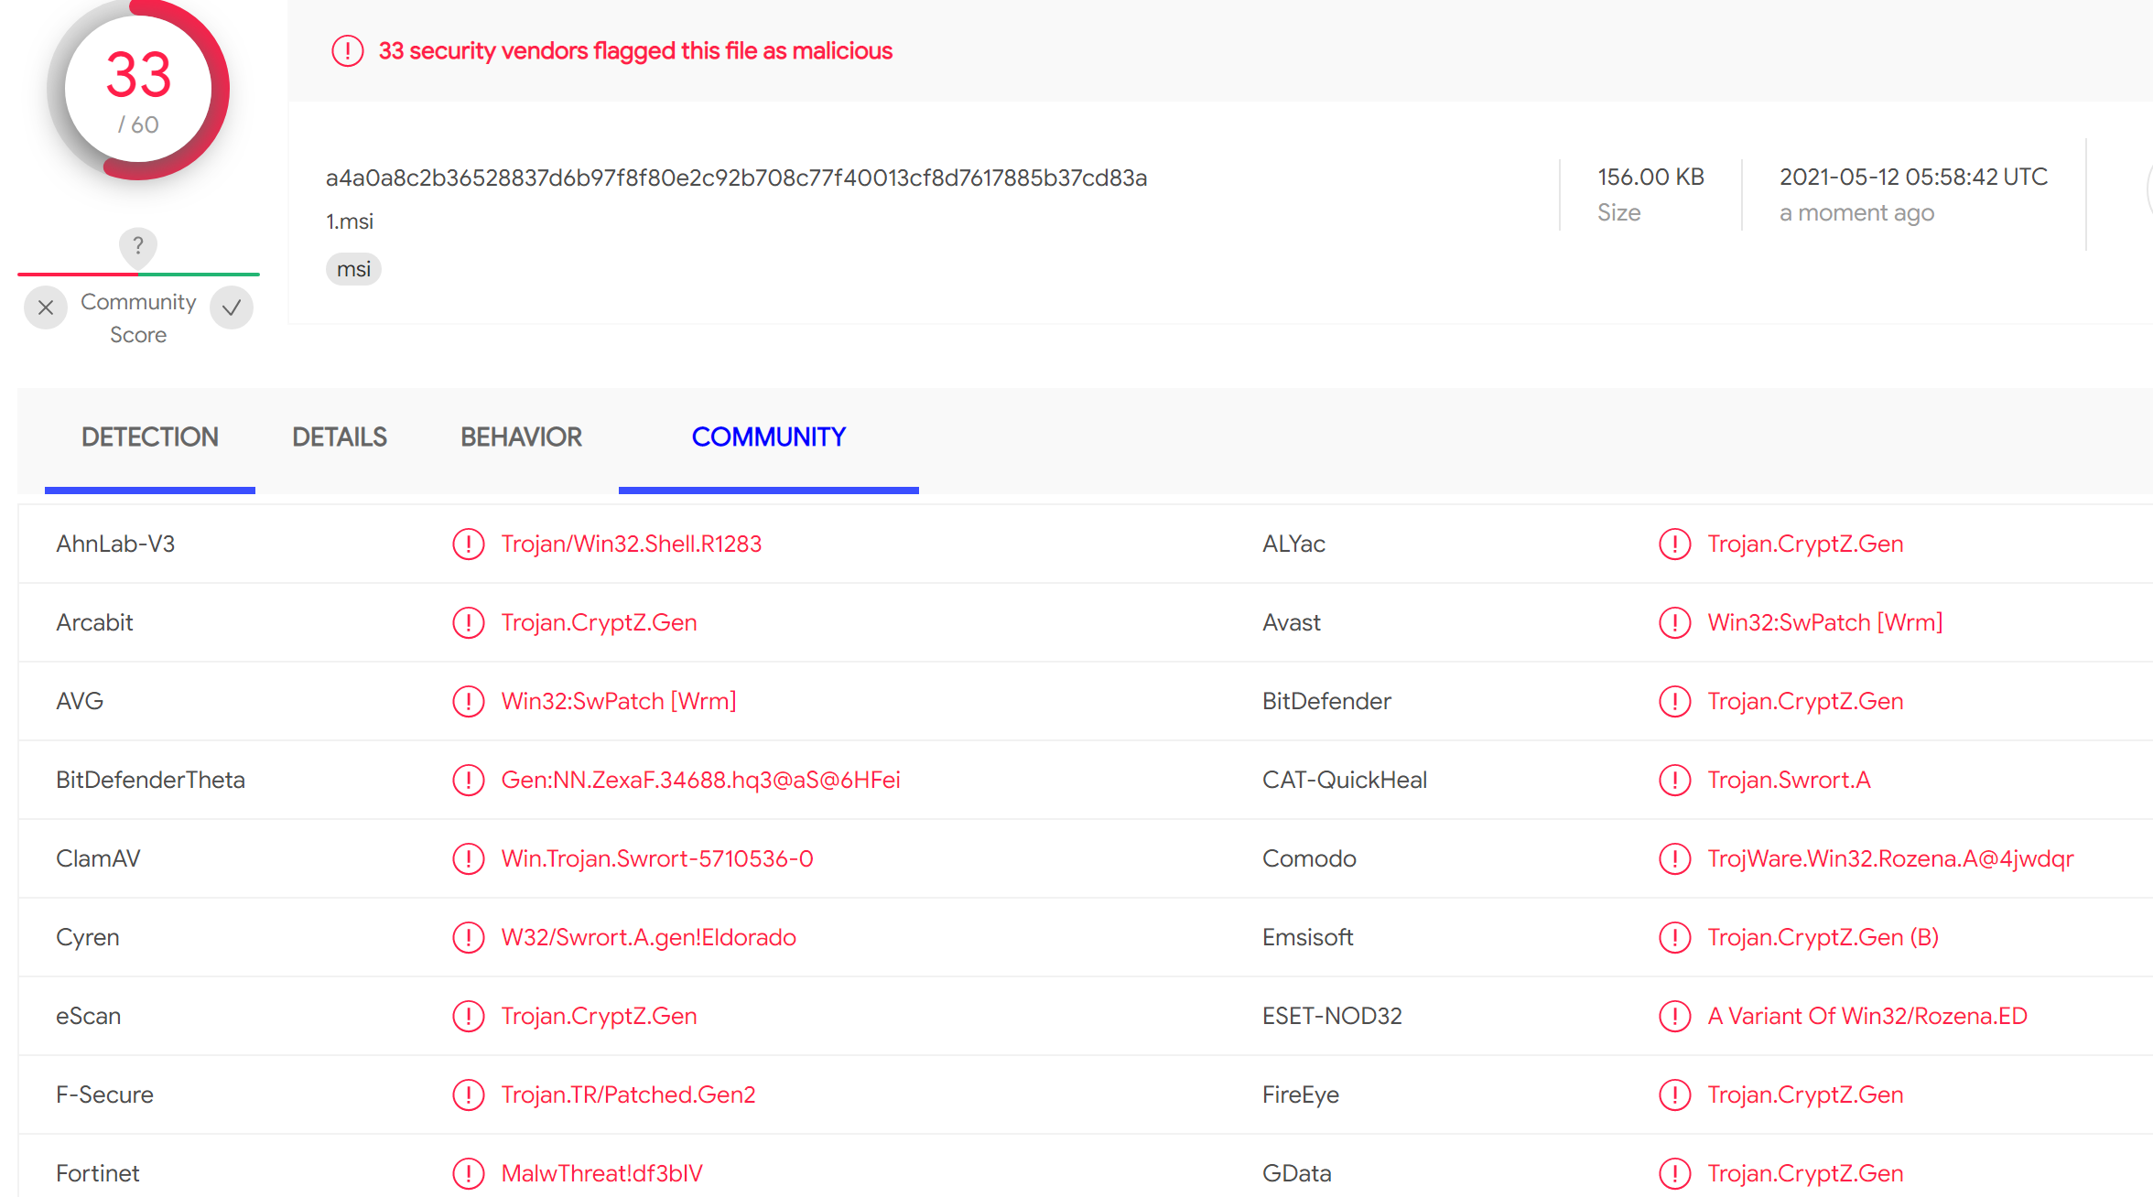Image resolution: width=2153 pixels, height=1197 pixels.
Task: Click the 156.00 KB size value
Action: point(1650,177)
